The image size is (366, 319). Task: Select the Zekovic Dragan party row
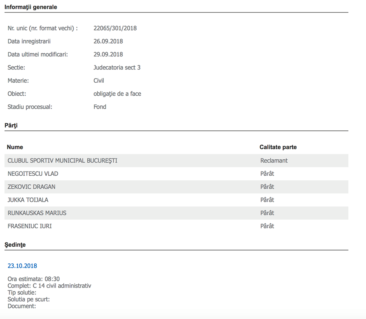(31, 187)
